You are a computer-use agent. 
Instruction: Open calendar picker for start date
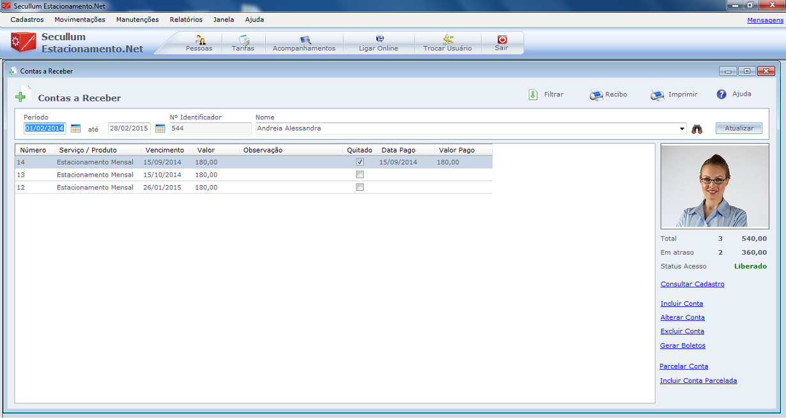75,128
